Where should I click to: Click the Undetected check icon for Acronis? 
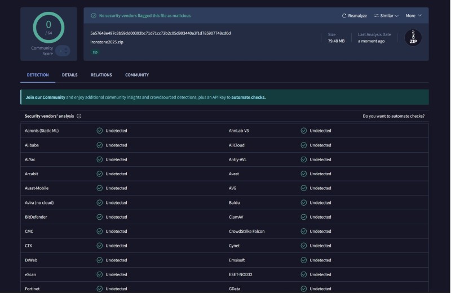pos(100,131)
